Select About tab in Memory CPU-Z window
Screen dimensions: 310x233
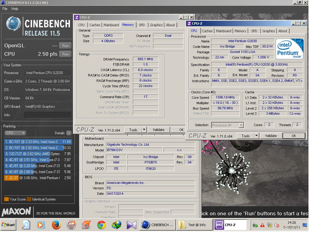pyautogui.click(x=170, y=25)
